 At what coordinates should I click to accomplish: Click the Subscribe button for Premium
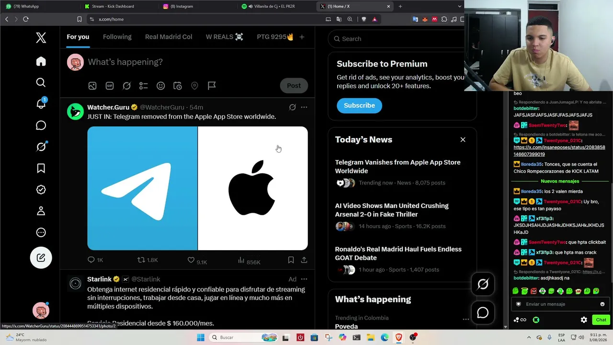pos(359,105)
